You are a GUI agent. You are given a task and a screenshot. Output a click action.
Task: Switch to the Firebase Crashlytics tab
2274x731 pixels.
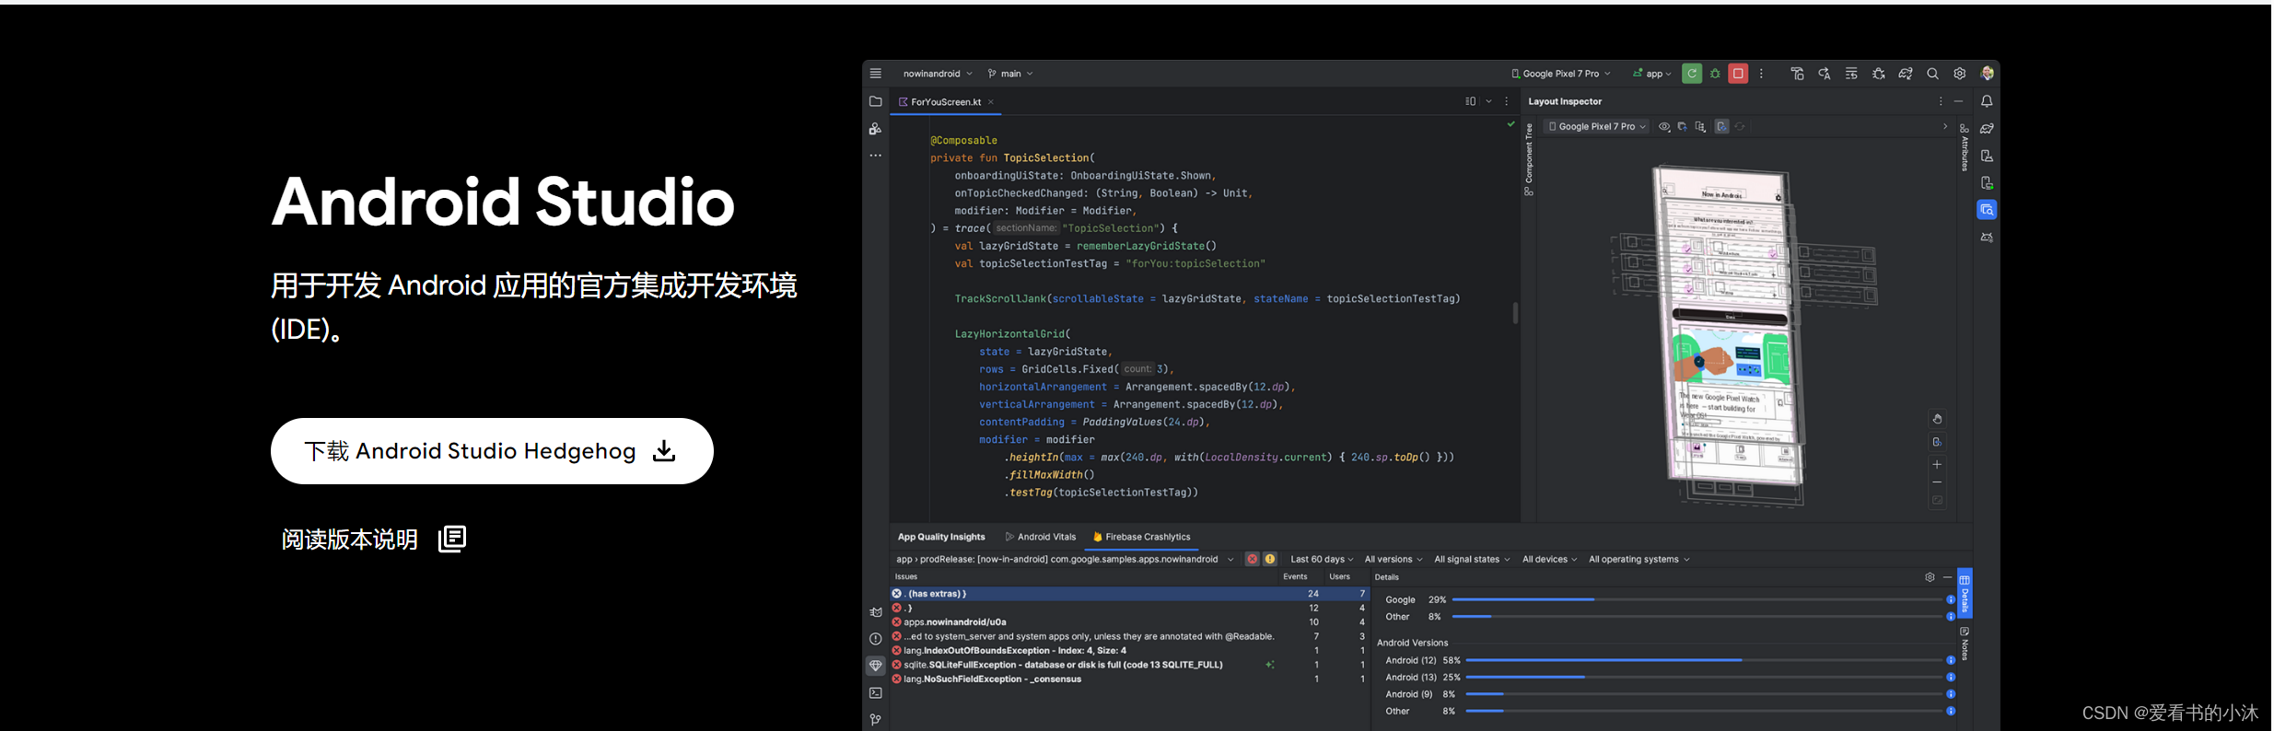coord(1141,537)
